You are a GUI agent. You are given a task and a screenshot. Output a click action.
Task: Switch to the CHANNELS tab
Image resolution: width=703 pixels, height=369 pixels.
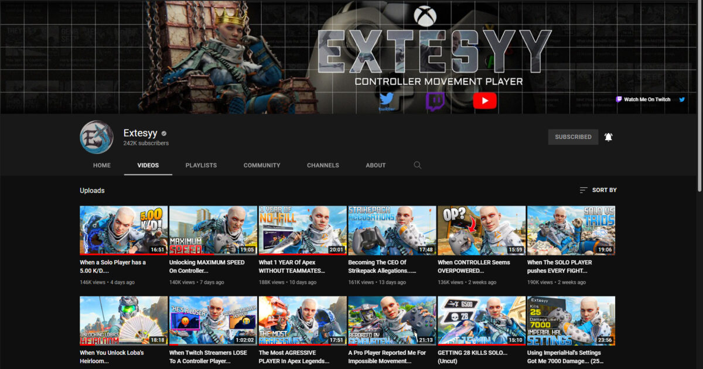(323, 165)
